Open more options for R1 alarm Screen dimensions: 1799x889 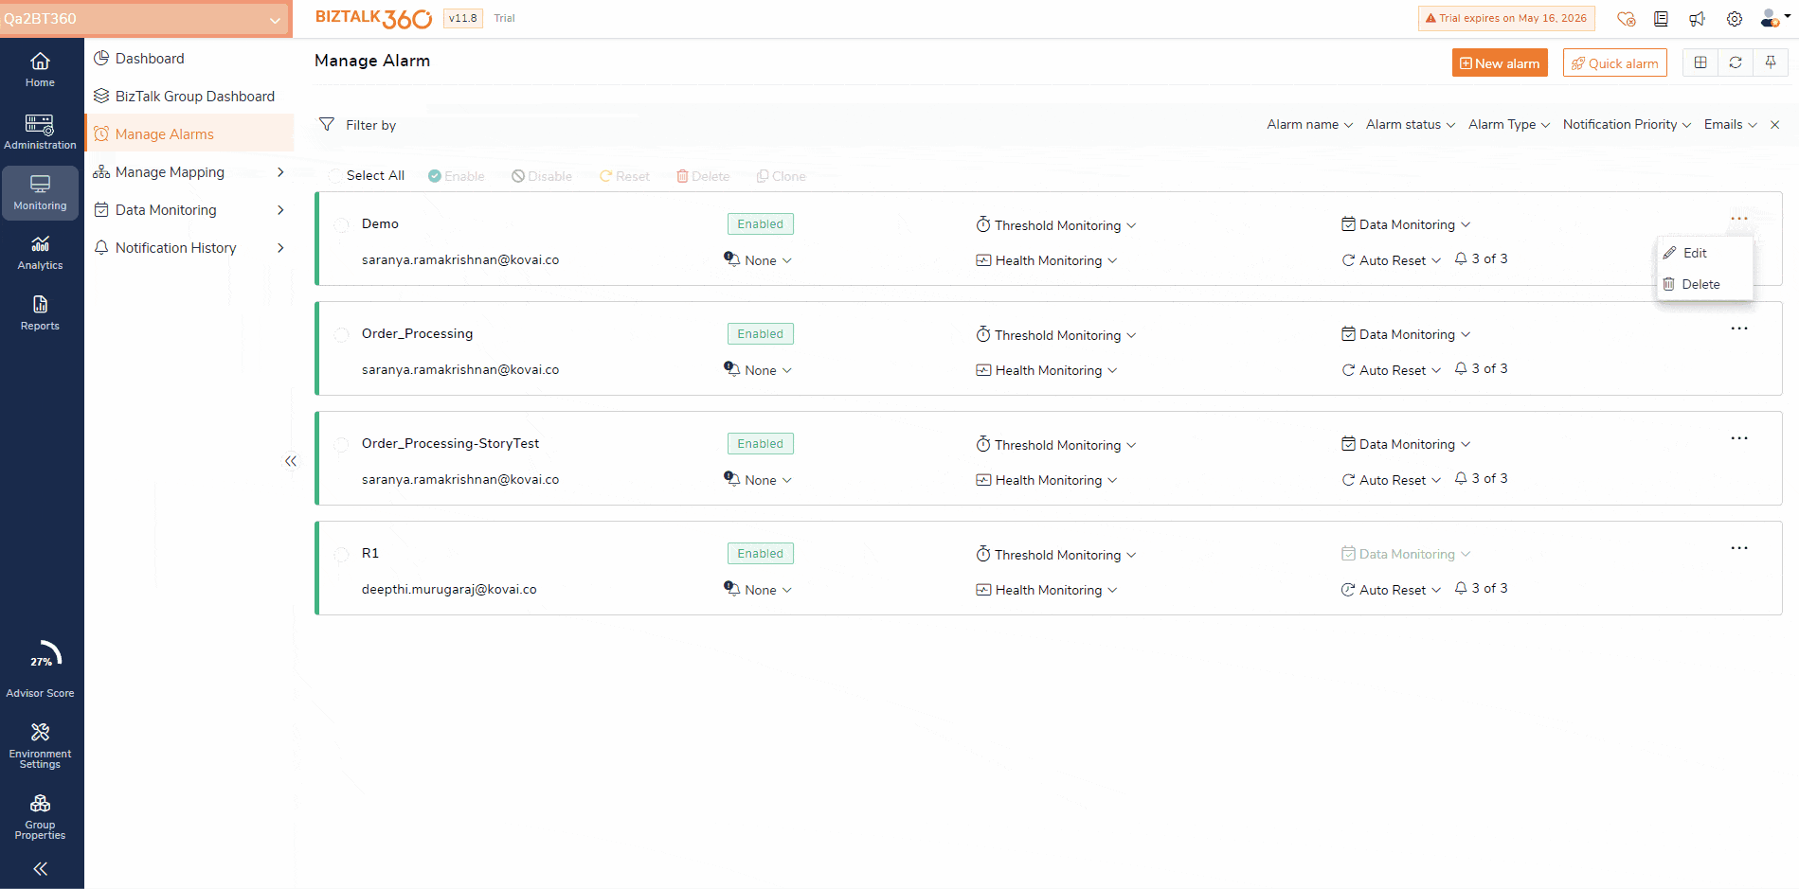[1739, 548]
